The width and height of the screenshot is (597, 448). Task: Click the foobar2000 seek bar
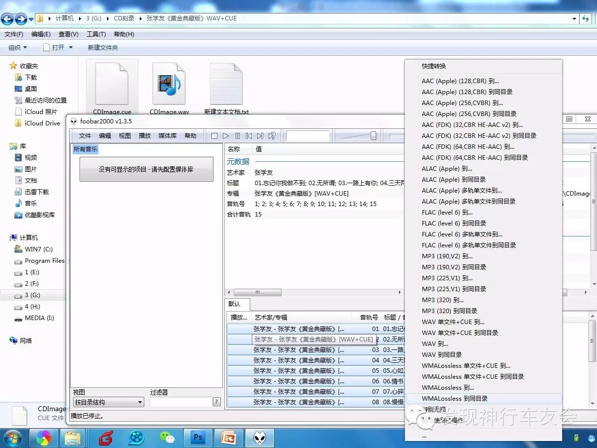397,135
